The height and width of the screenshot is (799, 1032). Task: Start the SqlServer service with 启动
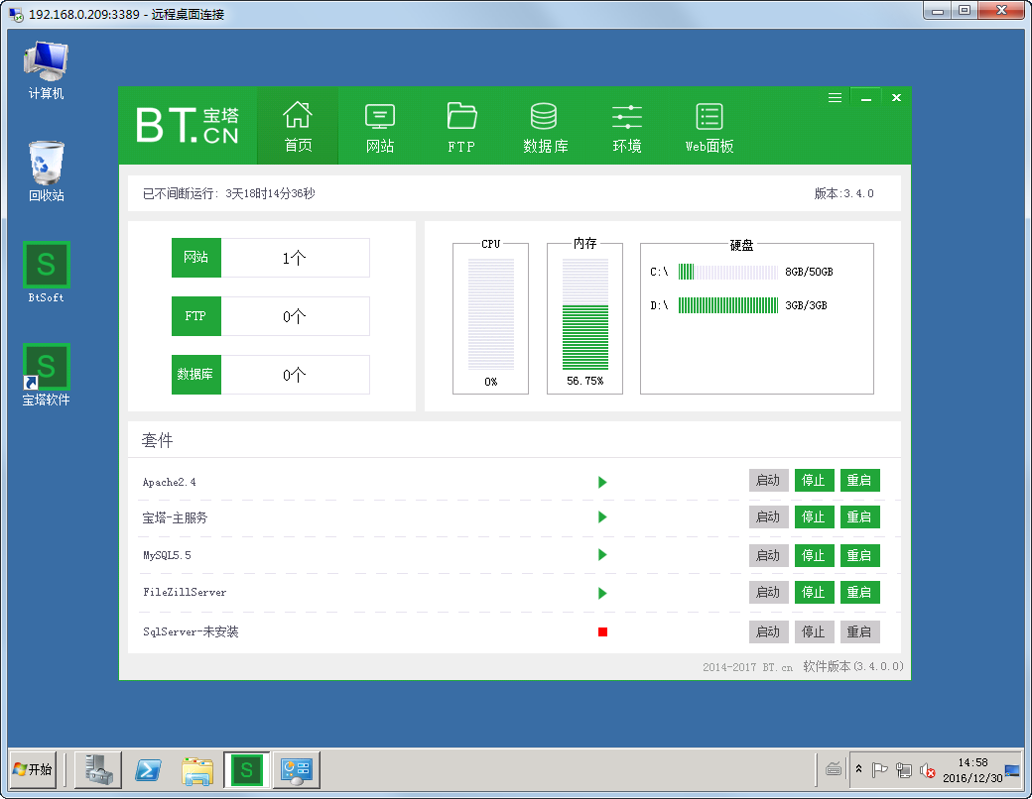(x=768, y=631)
